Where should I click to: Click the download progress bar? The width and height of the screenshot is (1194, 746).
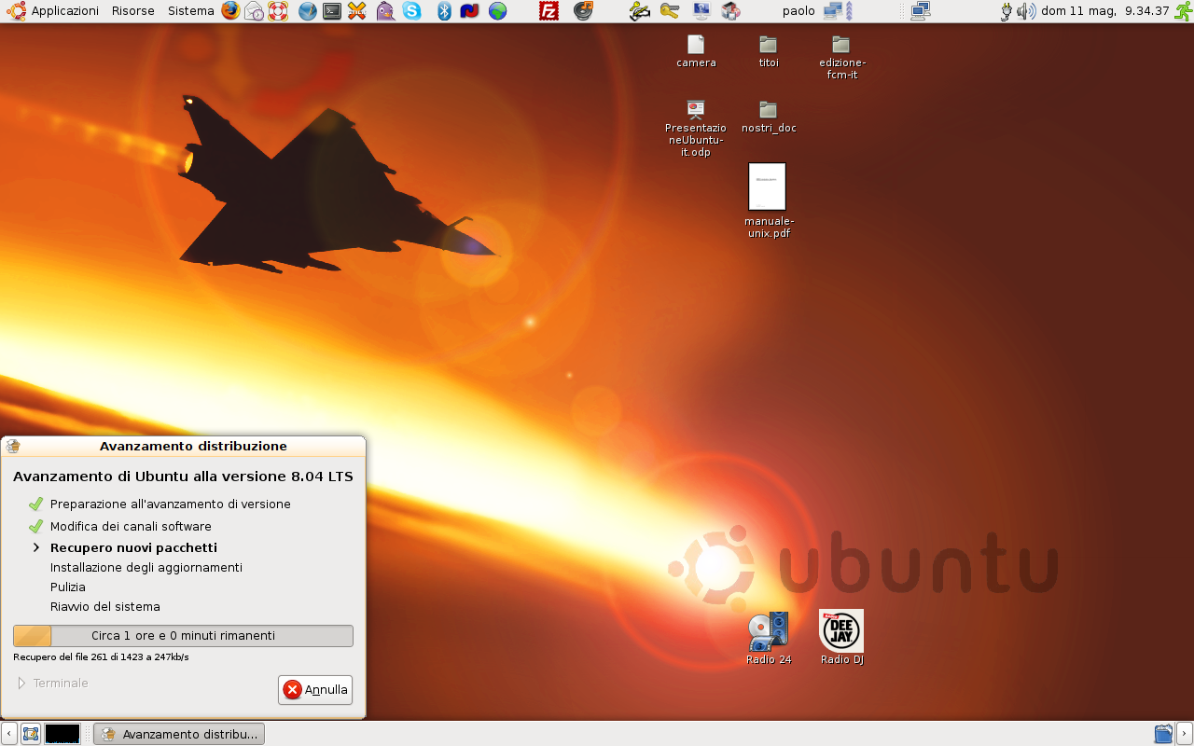(183, 636)
